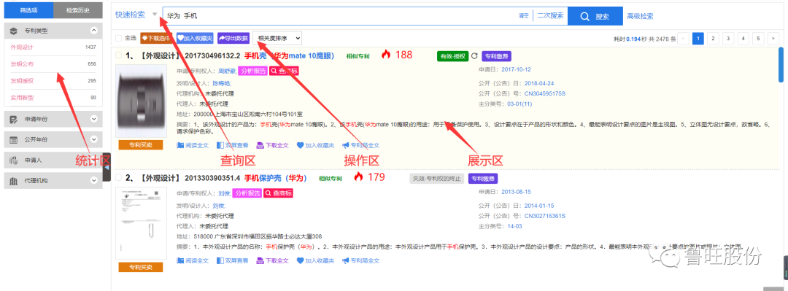
Task: Open the drawing thumbnail of patent 201330390351.4
Action: click(x=142, y=223)
